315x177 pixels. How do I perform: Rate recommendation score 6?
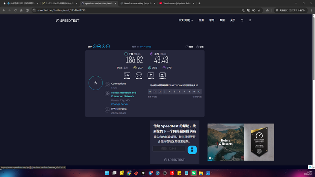pyautogui.click(x=180, y=92)
